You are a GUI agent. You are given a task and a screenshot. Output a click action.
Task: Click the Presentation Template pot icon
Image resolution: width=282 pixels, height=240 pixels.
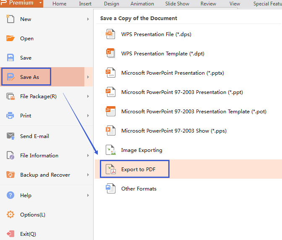pyautogui.click(x=110, y=111)
